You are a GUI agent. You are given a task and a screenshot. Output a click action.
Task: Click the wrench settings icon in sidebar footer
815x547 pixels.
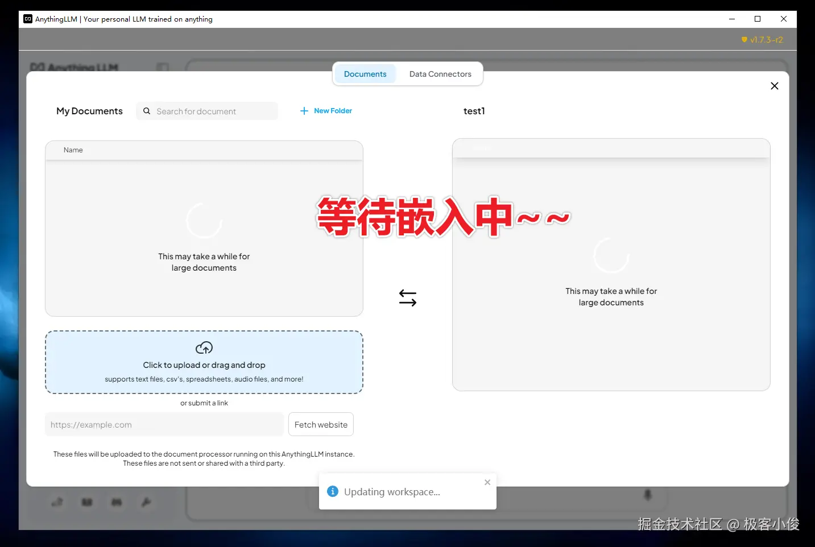tap(146, 502)
